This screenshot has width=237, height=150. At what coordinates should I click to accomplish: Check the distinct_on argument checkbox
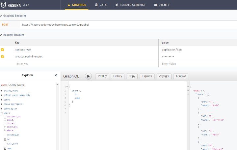pos(5,116)
